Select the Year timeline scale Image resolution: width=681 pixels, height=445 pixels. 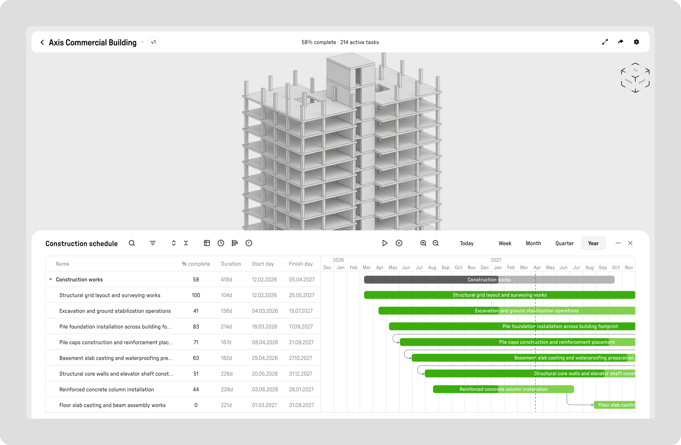point(593,243)
